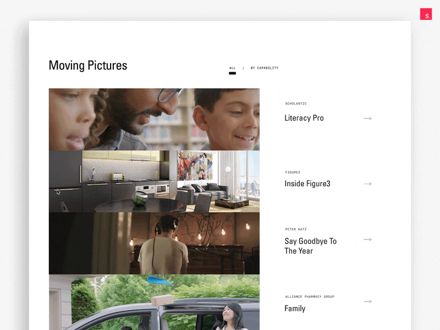Click the FIGURE3 client label

292,172
